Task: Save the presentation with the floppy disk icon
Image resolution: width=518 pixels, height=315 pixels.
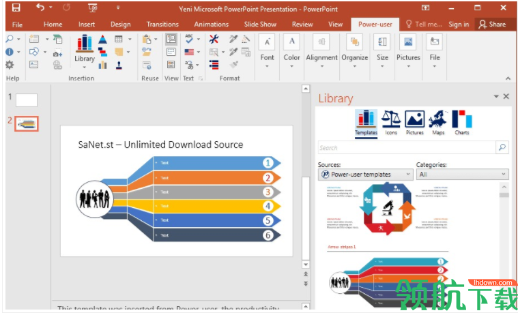Action: point(16,7)
